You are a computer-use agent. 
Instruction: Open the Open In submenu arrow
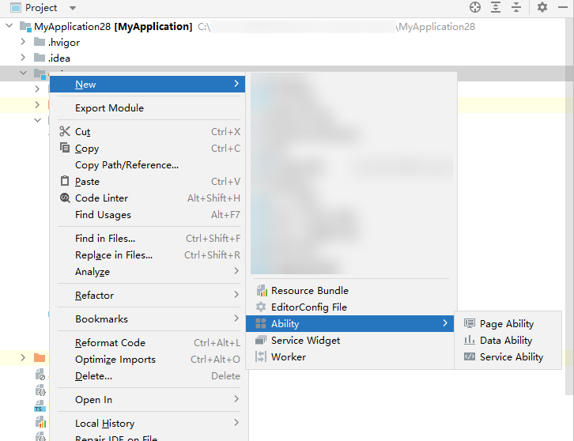tap(236, 399)
